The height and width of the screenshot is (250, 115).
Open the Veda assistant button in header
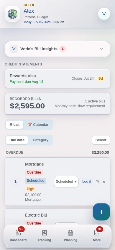(104, 14)
